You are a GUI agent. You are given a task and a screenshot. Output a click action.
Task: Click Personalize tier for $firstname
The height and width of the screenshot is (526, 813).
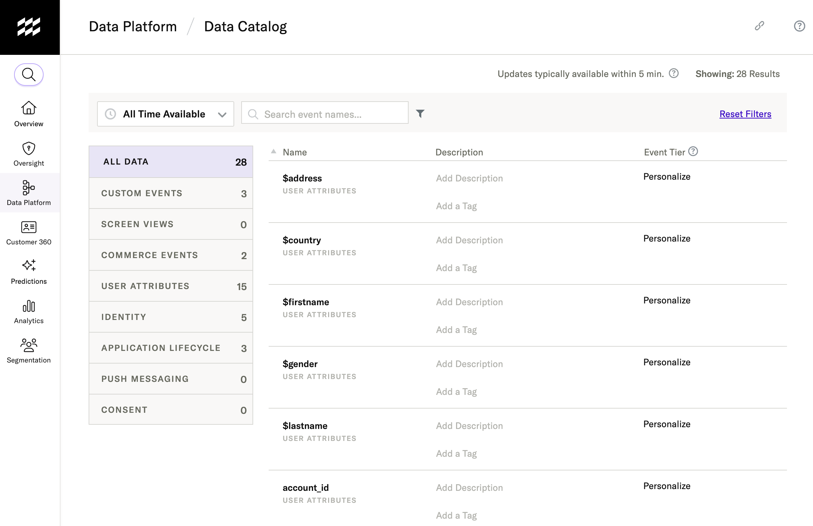[667, 300]
